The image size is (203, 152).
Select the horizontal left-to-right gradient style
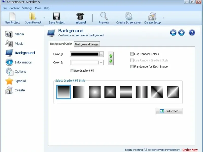[x=79, y=92]
